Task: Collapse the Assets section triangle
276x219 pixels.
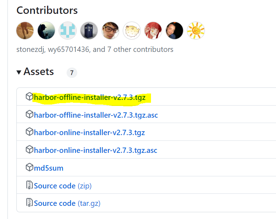Action: [19, 73]
